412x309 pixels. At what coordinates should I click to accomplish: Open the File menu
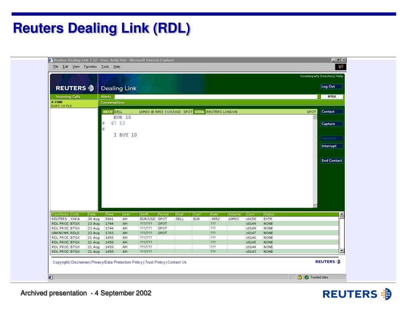56,67
